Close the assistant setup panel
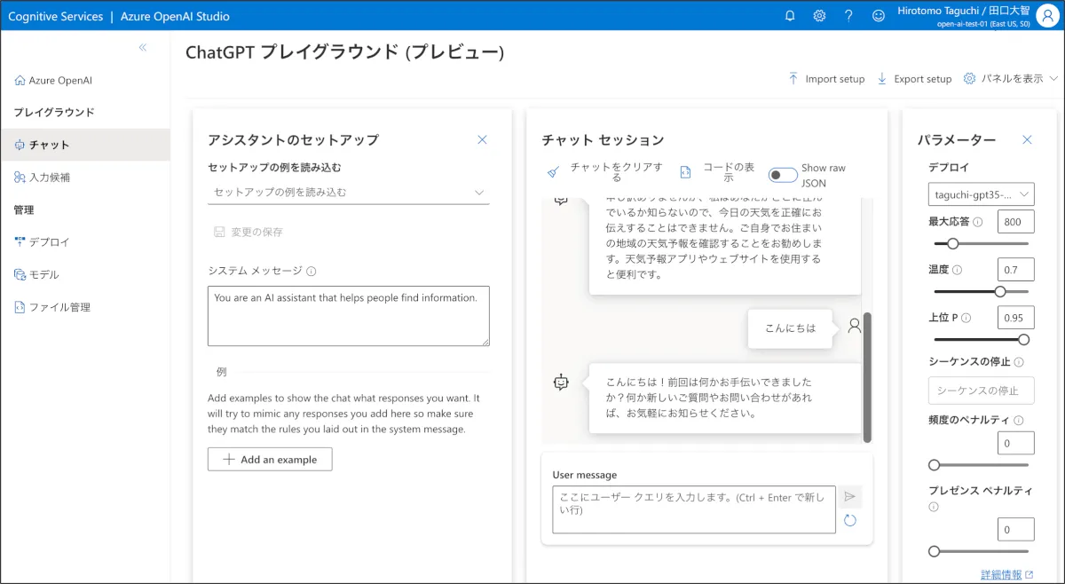 [x=482, y=139]
